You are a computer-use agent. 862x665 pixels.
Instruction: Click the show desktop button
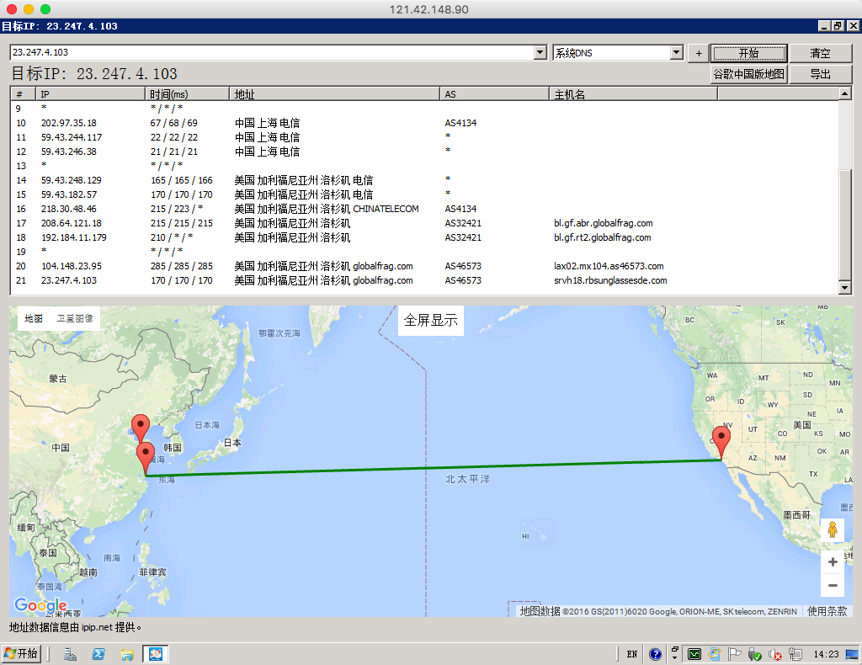tap(852, 654)
